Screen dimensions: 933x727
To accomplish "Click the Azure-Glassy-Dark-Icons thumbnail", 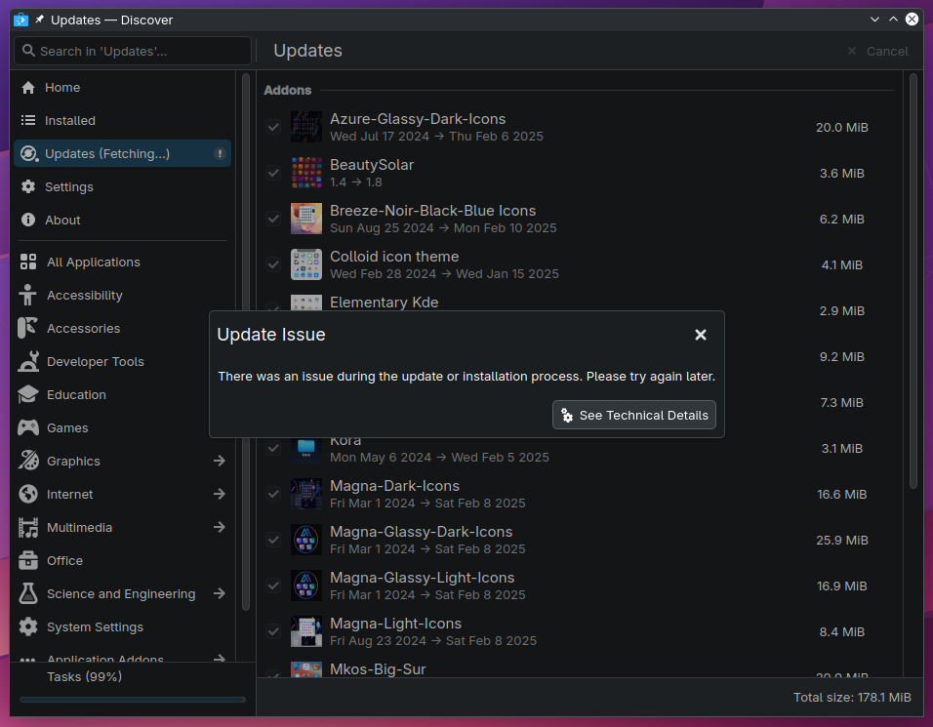I will coord(306,127).
